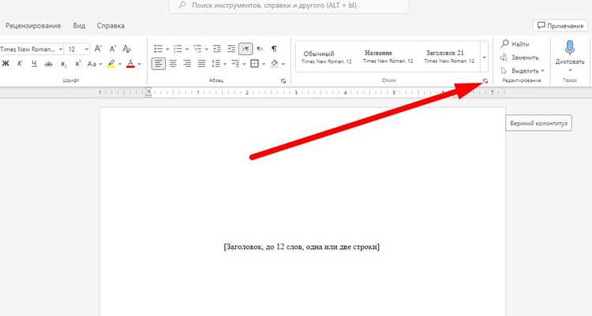Click Найти to search the document

(x=515, y=44)
